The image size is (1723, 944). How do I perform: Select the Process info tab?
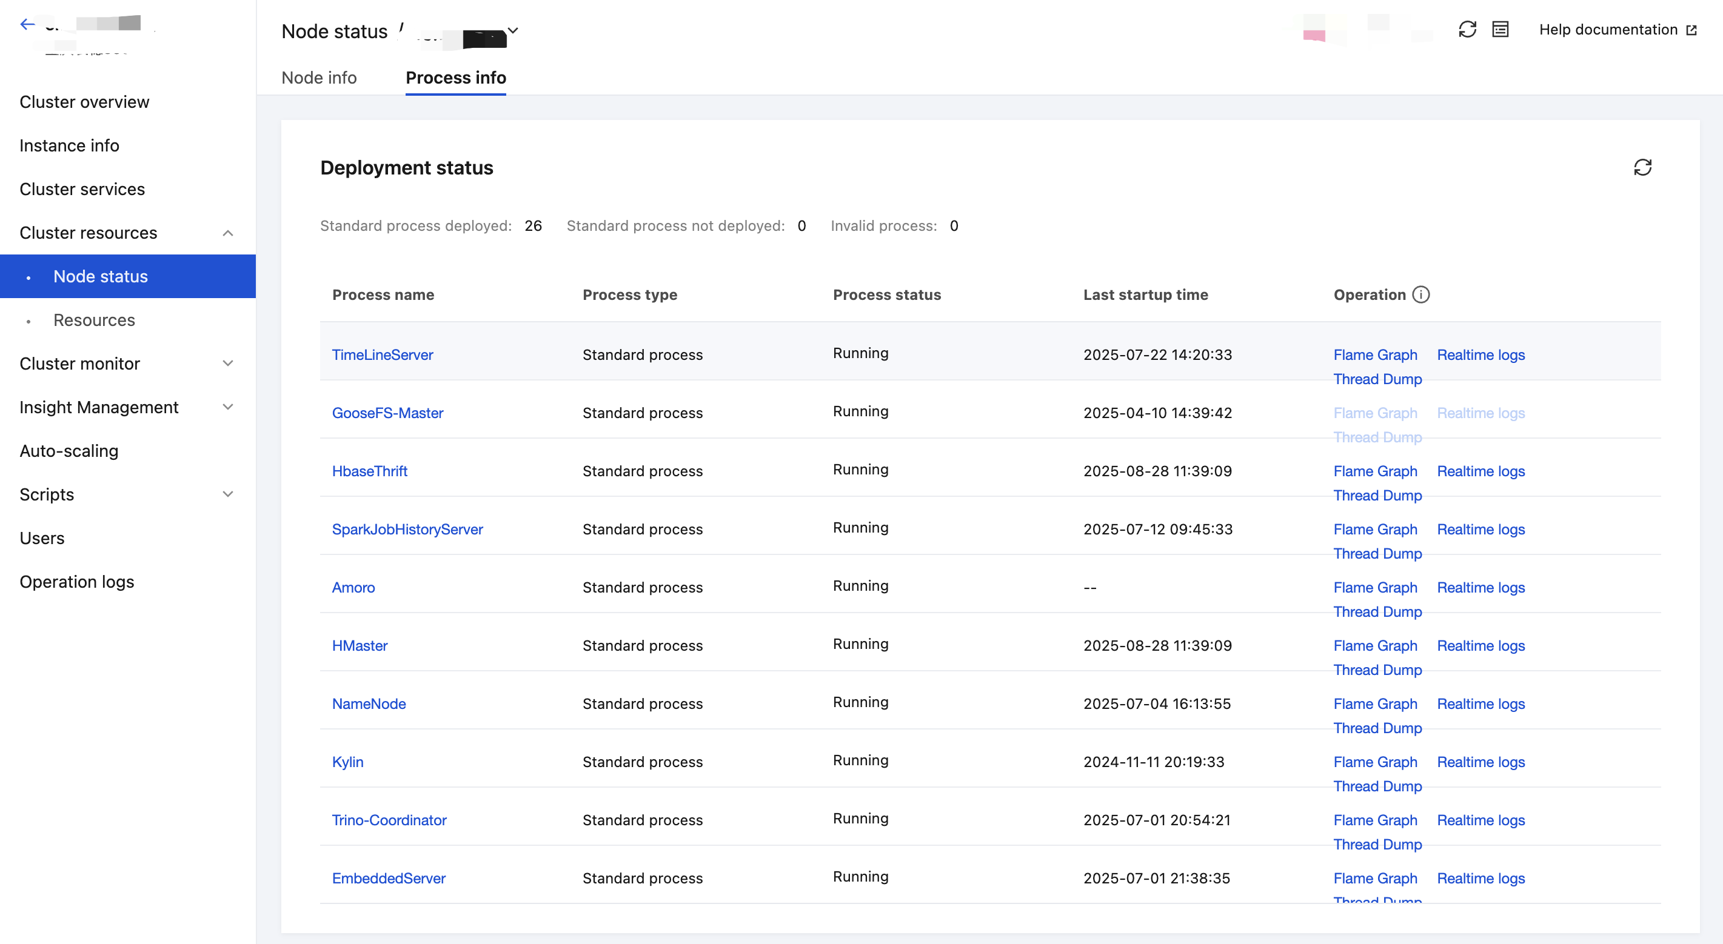tap(455, 78)
